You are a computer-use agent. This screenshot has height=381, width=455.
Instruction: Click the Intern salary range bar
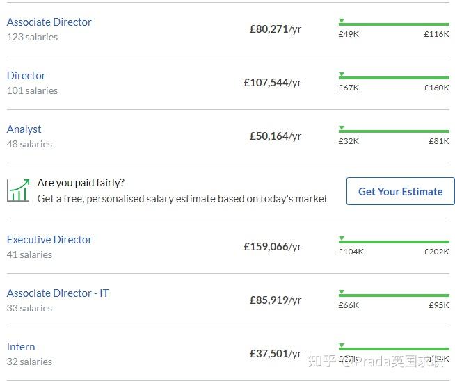click(x=394, y=349)
